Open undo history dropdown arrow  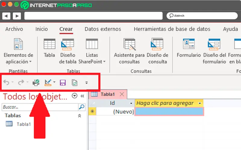click(13, 82)
